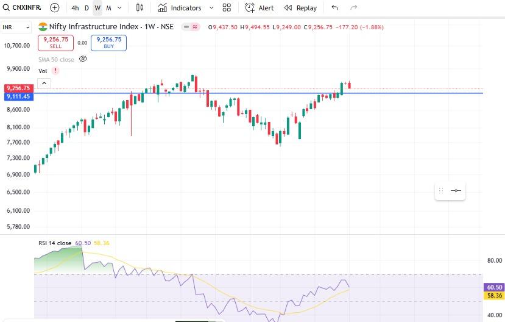Click the High value H9,494.55

coord(255,27)
